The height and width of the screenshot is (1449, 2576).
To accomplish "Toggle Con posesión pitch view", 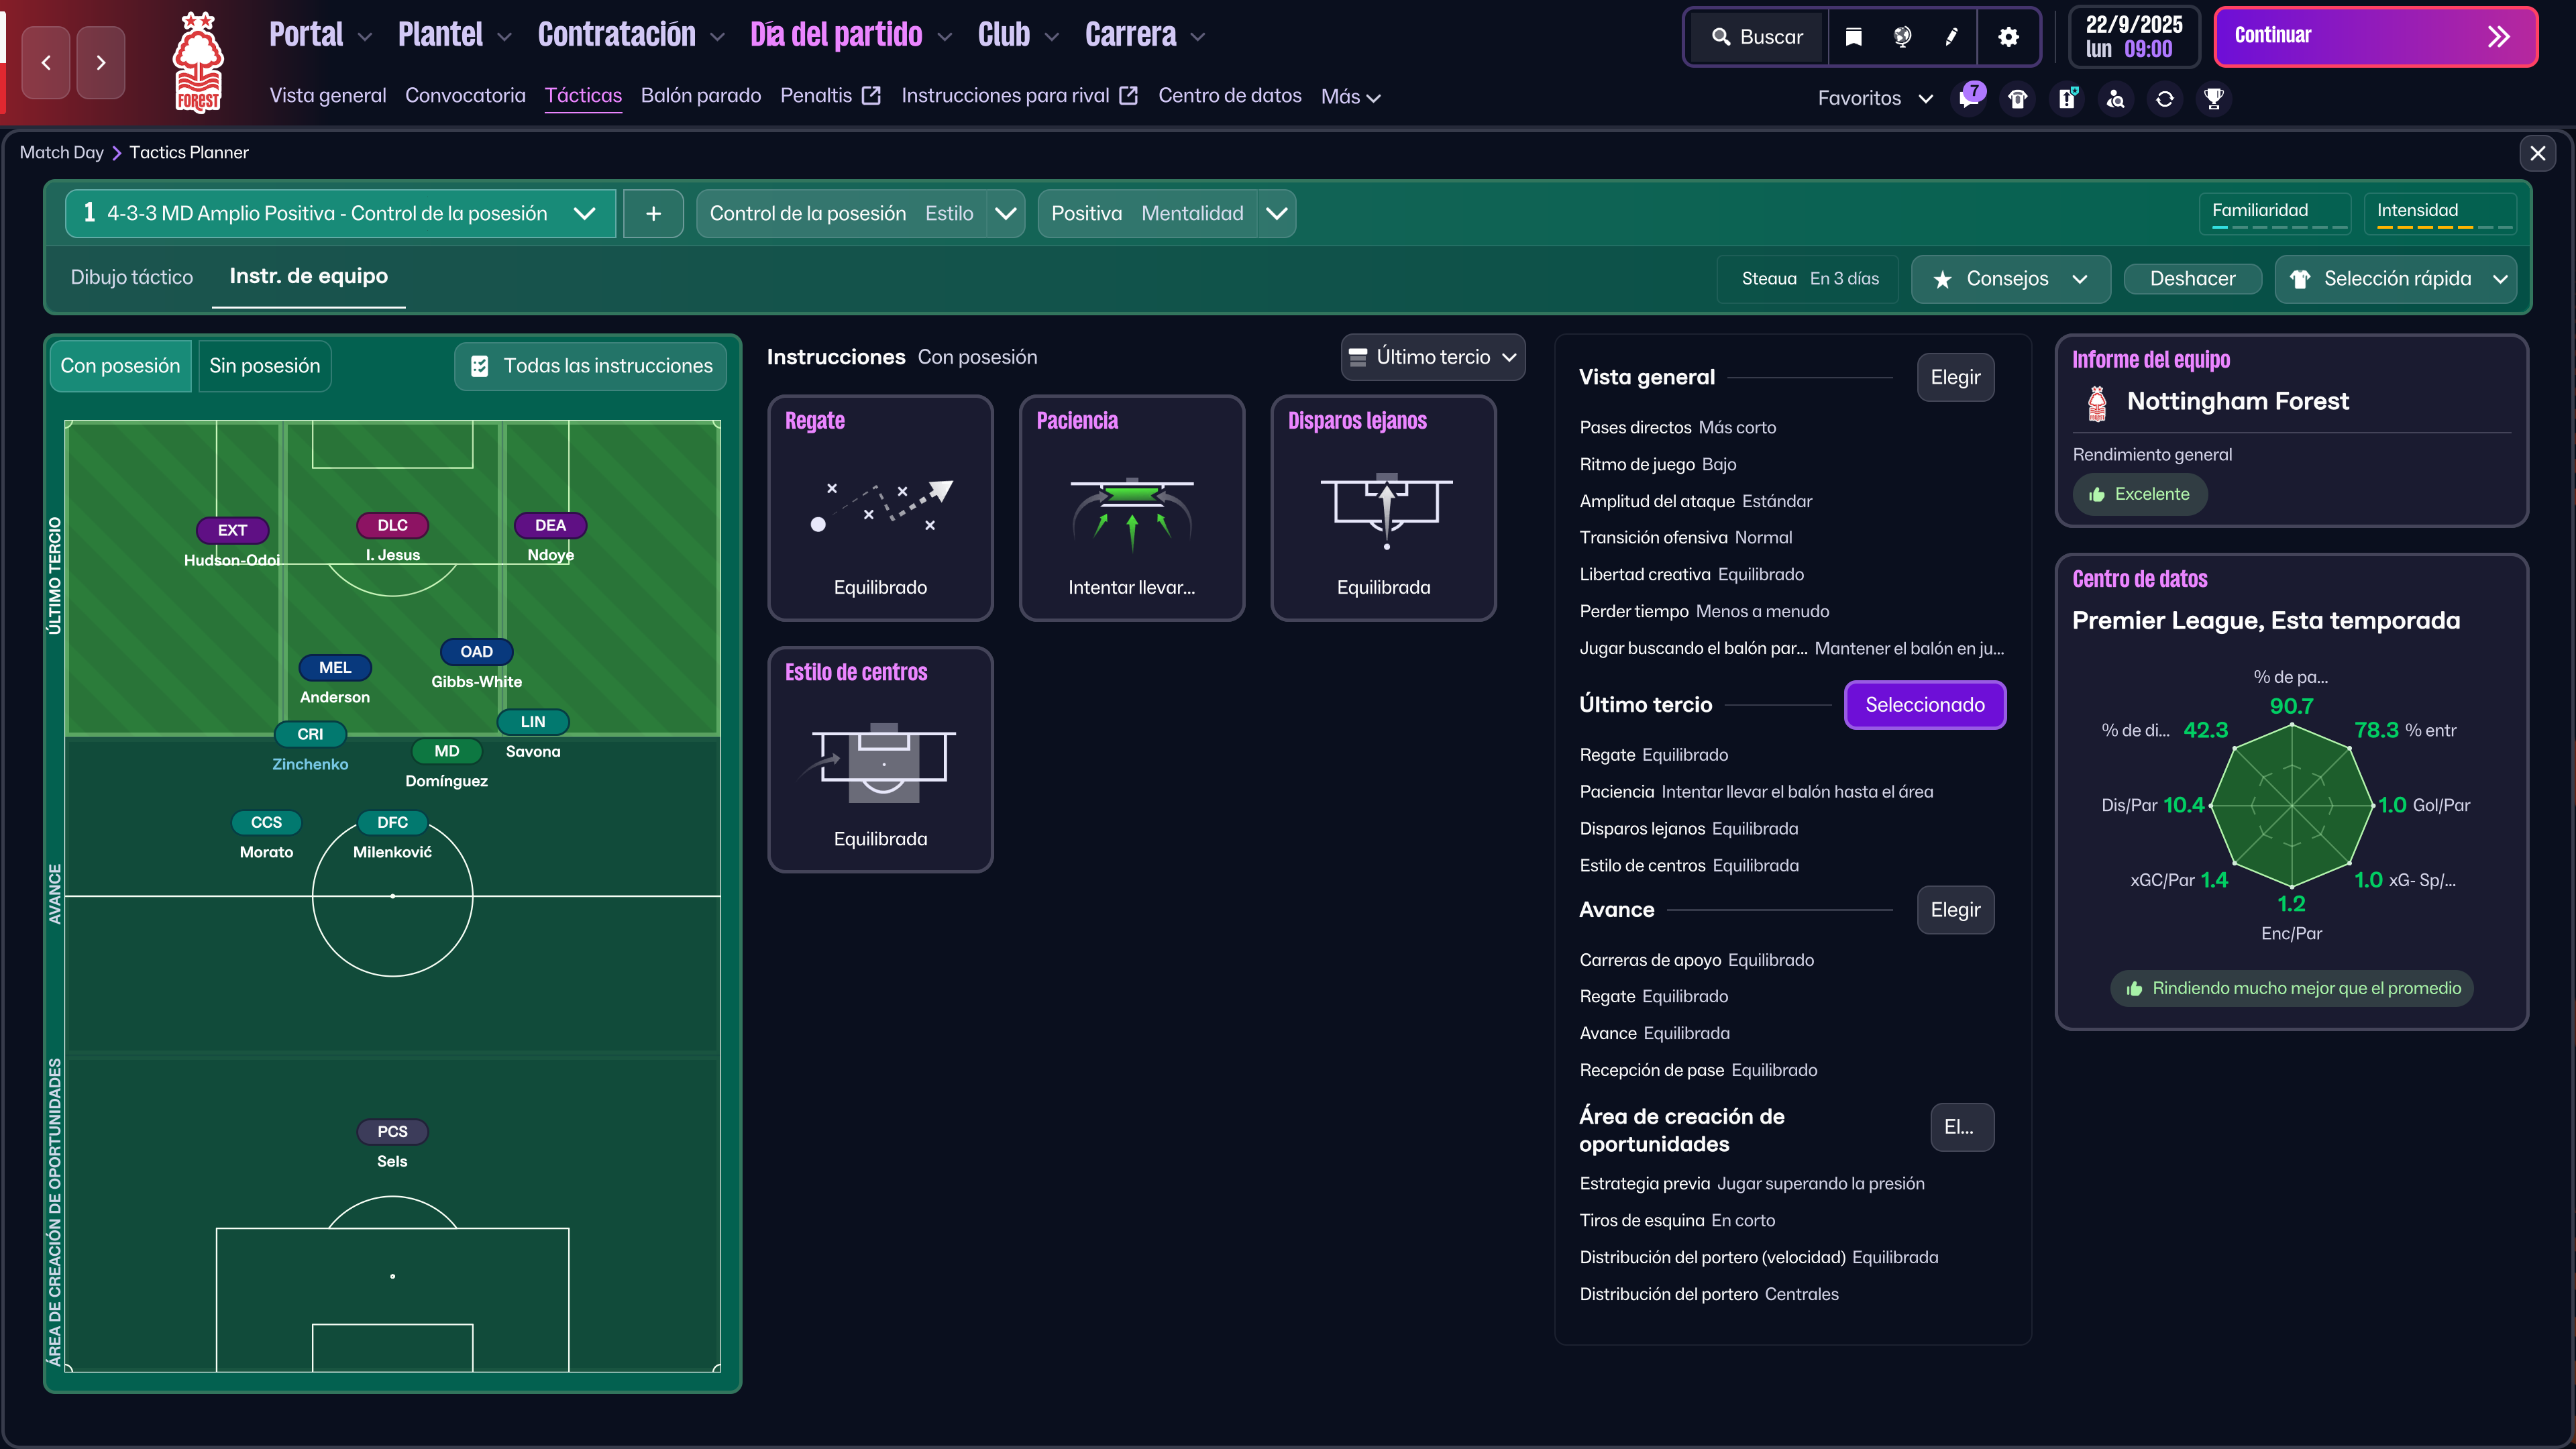I will click(x=120, y=366).
